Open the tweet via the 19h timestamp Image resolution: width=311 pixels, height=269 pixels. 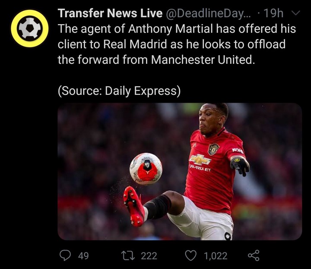click(x=273, y=13)
